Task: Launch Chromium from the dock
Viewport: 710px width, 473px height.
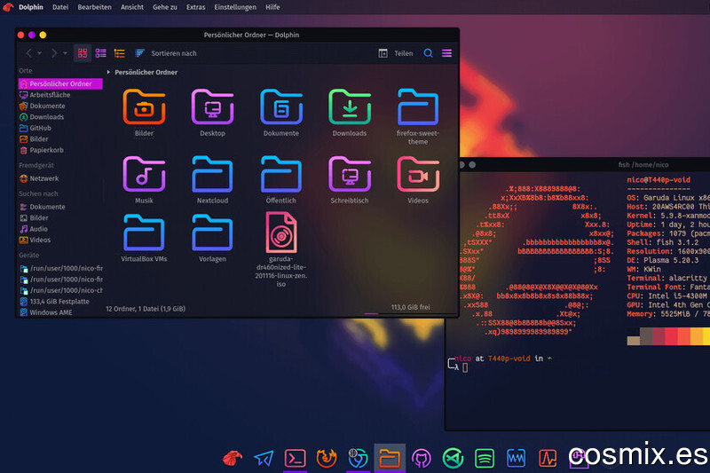Action: point(358,458)
